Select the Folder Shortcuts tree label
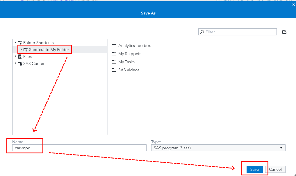296x176 pixels. point(38,43)
